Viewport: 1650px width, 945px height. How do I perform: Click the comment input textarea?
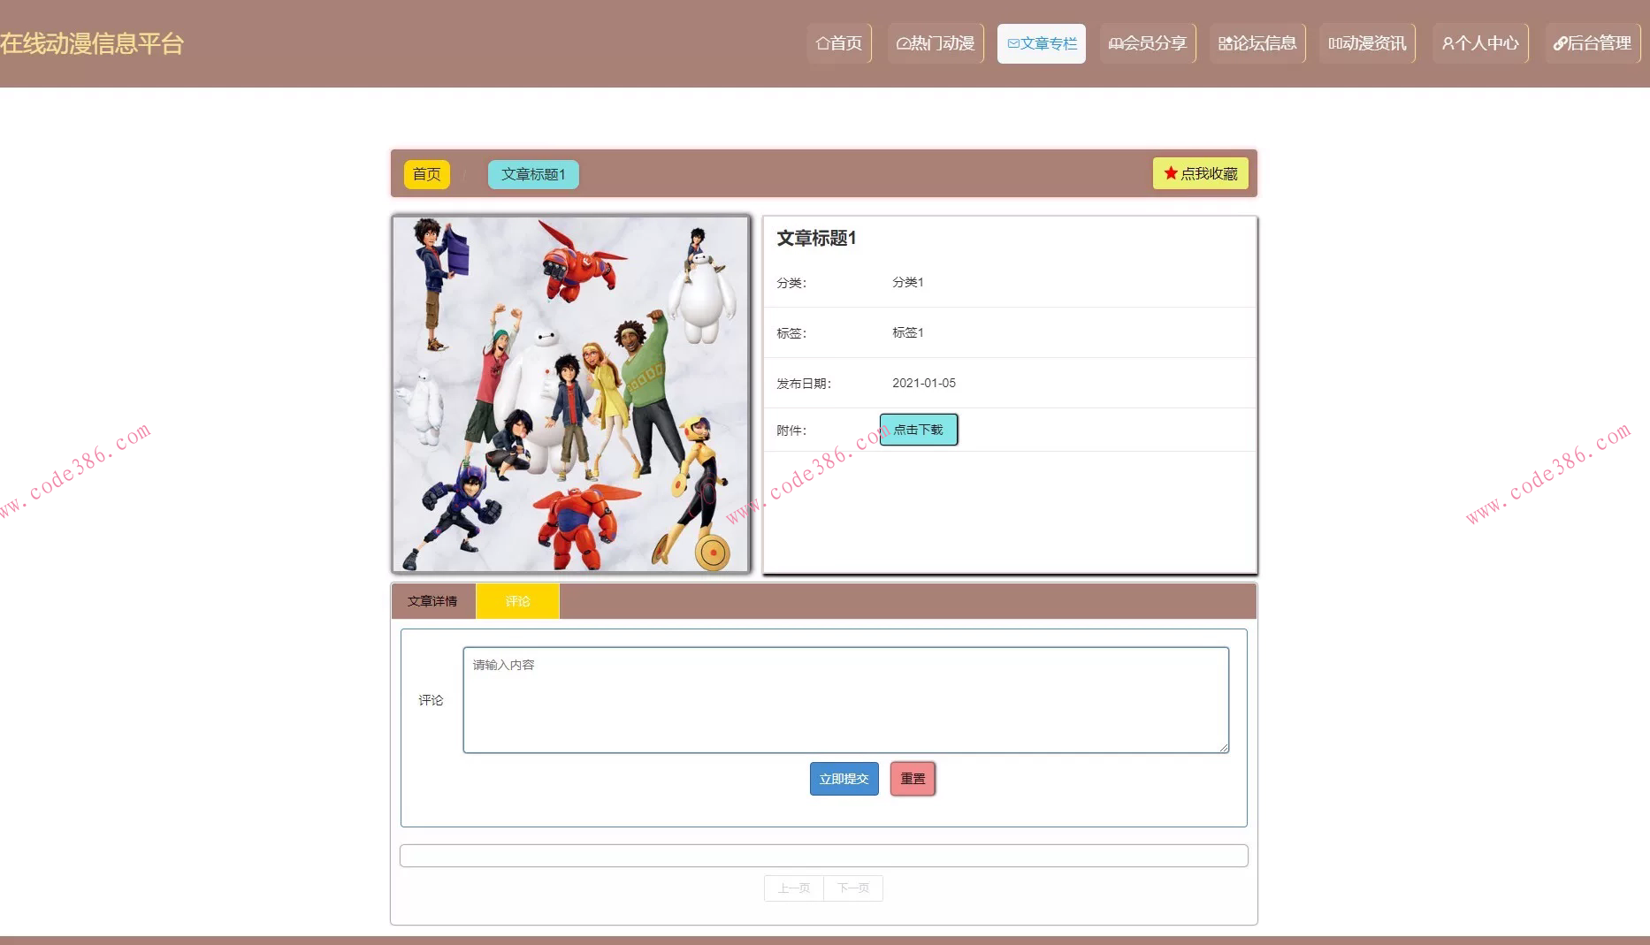coord(844,699)
